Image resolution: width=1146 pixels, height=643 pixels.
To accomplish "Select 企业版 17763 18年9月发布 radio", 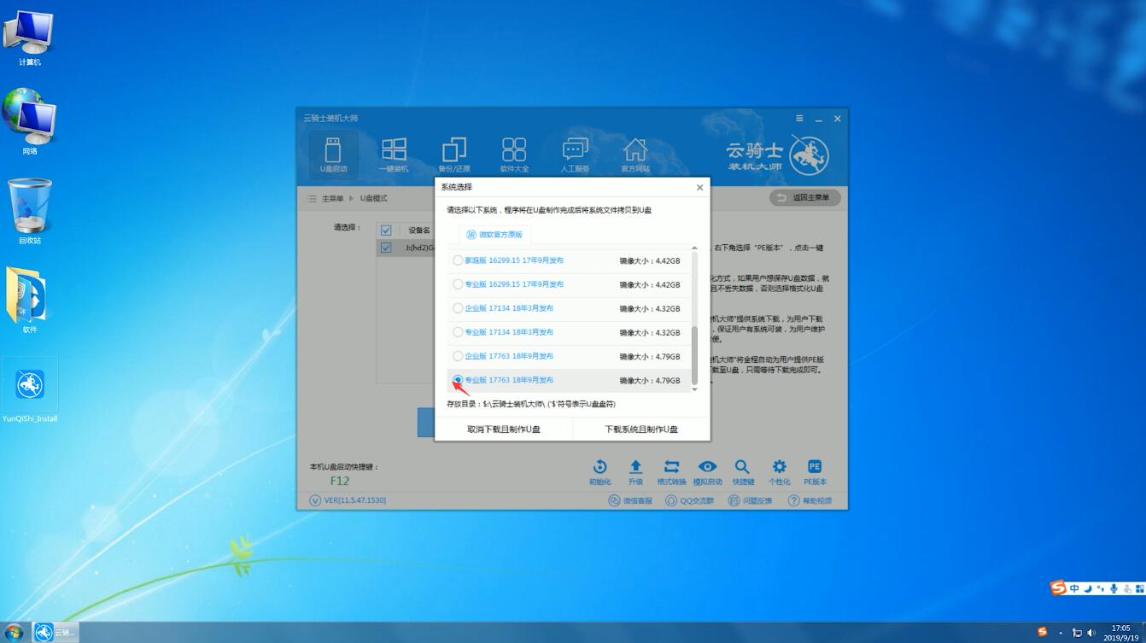I will [x=458, y=356].
